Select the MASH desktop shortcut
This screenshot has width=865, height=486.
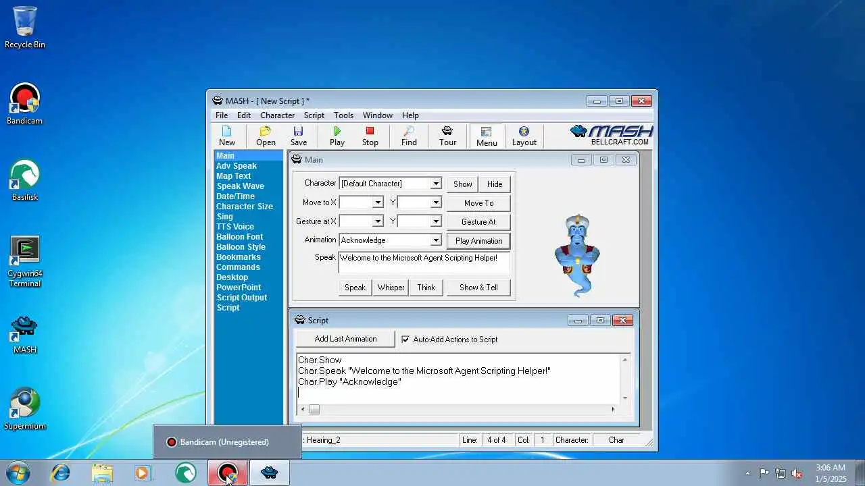25,334
